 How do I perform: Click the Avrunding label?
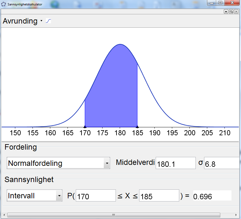(20, 21)
